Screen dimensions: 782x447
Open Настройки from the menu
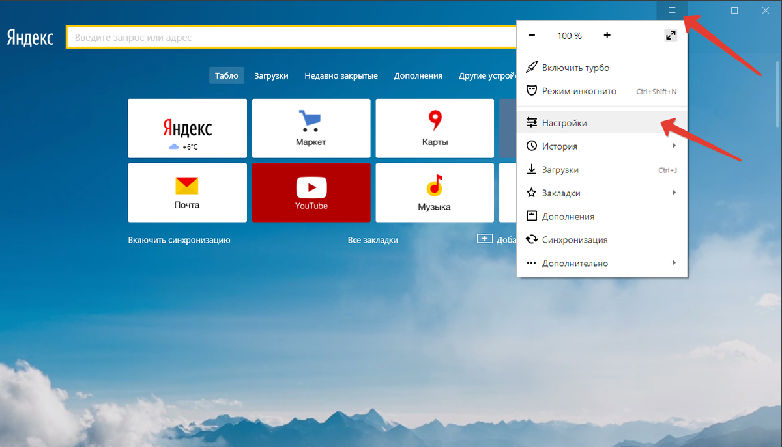[x=602, y=122]
